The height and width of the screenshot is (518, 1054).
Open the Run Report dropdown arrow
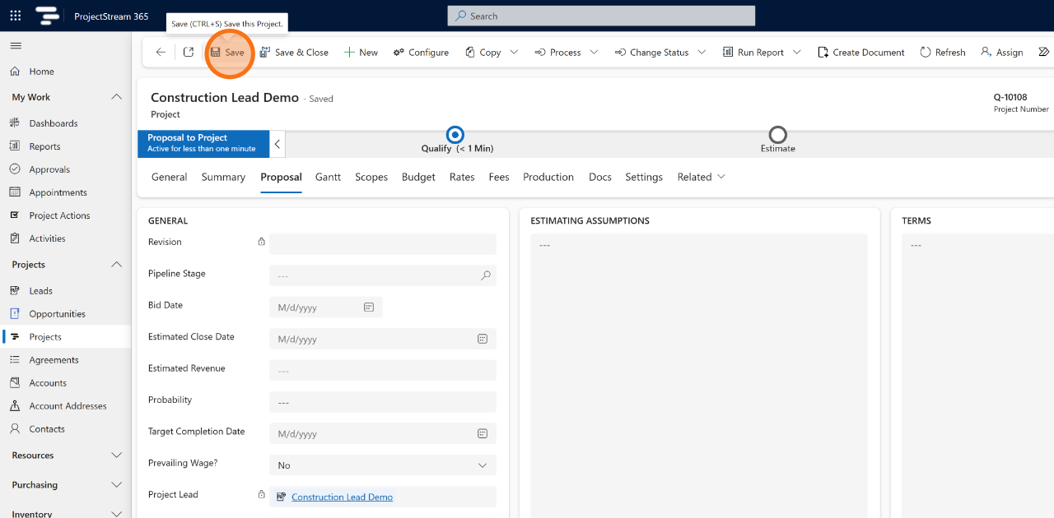[x=796, y=52]
